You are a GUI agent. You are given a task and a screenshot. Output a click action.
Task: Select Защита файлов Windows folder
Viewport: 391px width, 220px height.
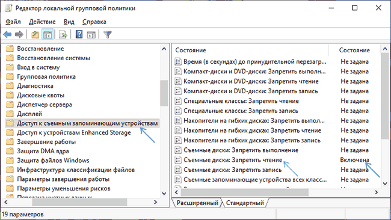point(53,160)
